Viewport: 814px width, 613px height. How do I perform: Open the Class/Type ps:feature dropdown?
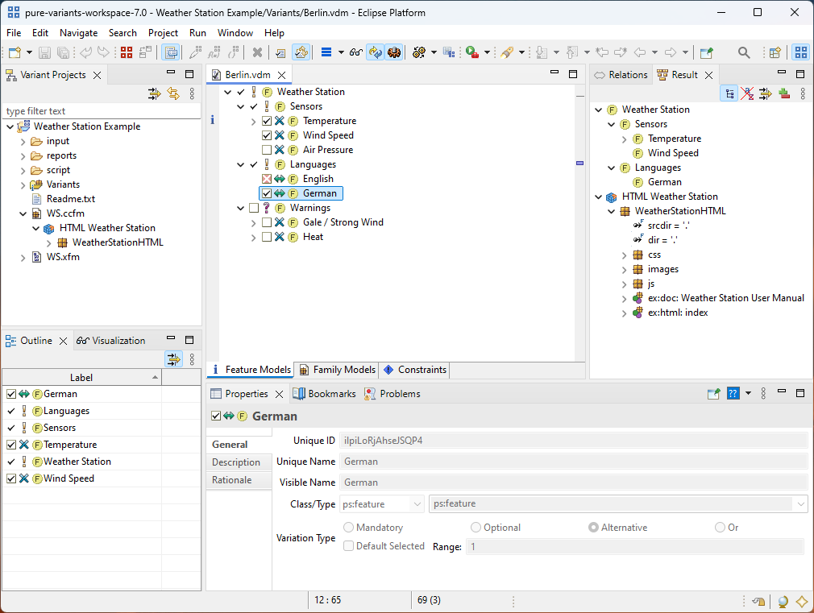(x=381, y=503)
